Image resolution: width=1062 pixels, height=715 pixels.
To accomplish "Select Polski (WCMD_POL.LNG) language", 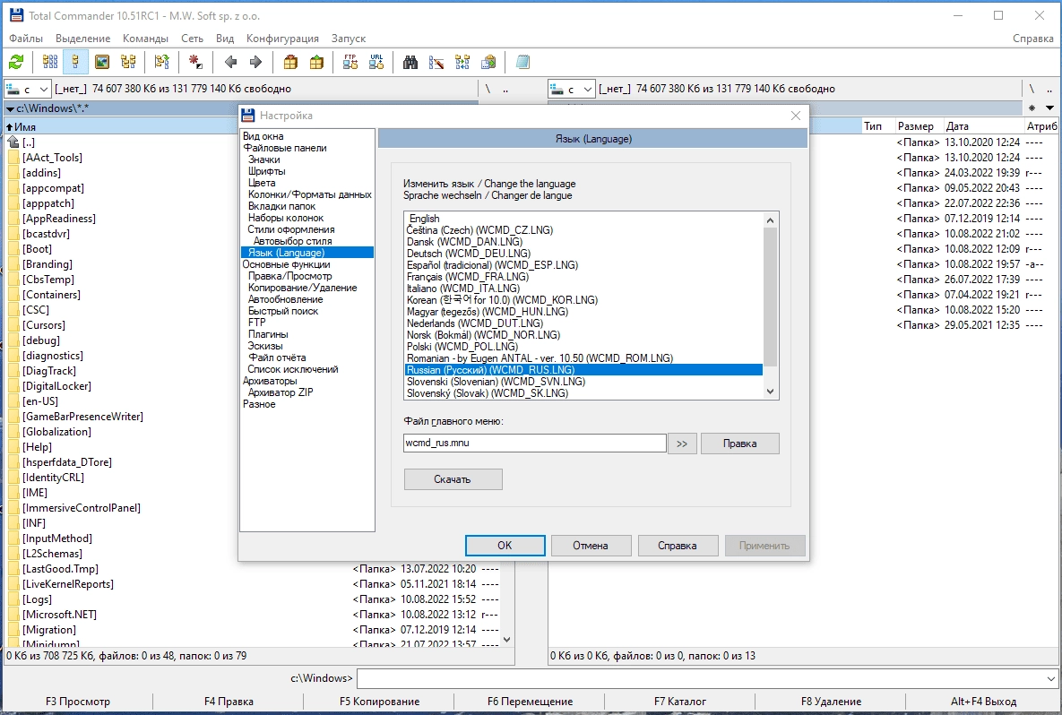I will click(x=583, y=347).
